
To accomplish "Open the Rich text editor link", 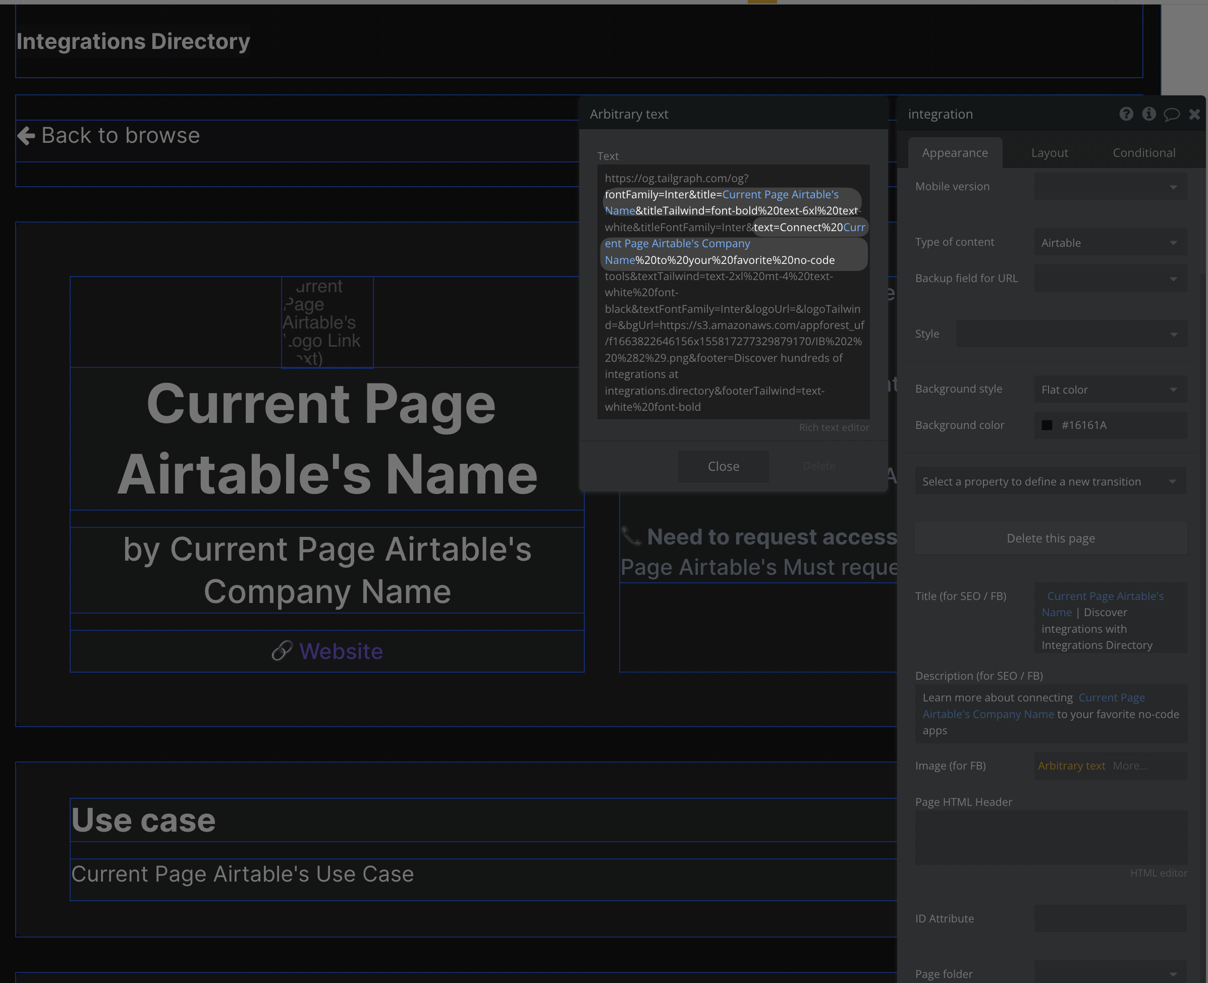I will (x=834, y=427).
